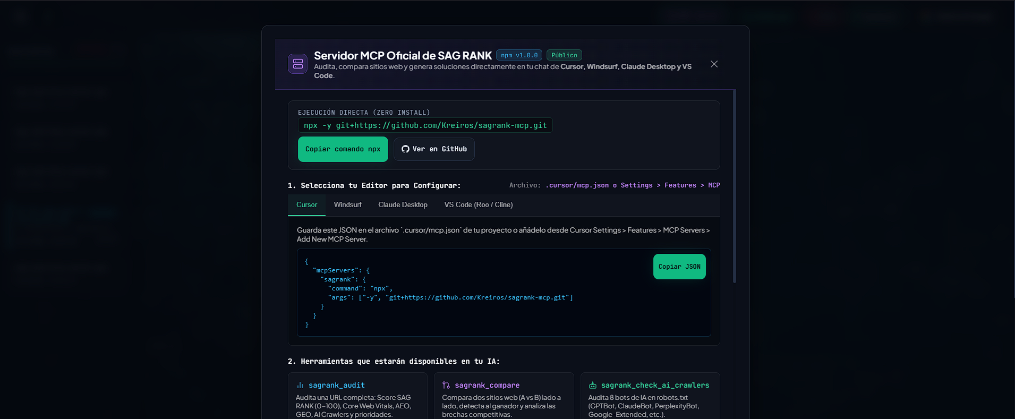Copy the JSON configuration
The image size is (1015, 419).
679,267
